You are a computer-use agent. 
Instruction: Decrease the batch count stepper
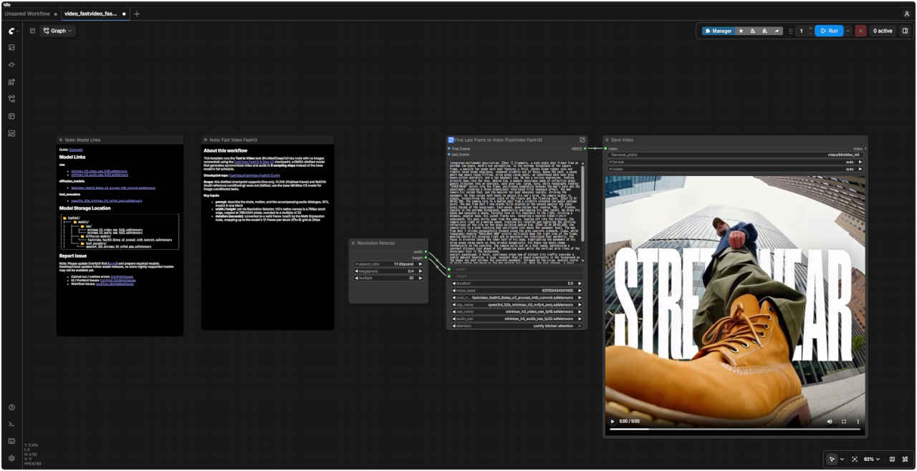[x=810, y=34]
